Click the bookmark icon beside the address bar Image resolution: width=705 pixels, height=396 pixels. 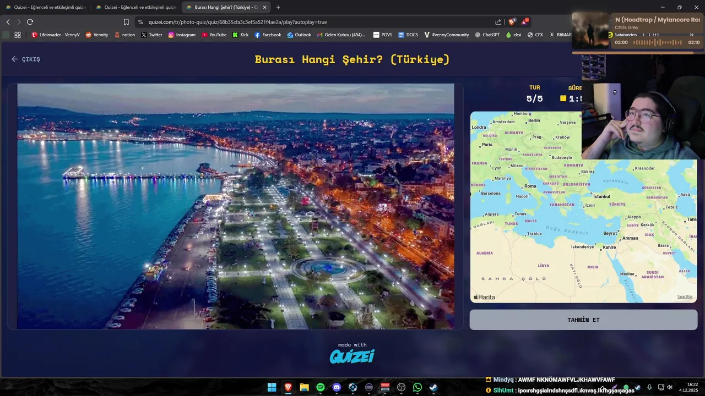(x=126, y=22)
